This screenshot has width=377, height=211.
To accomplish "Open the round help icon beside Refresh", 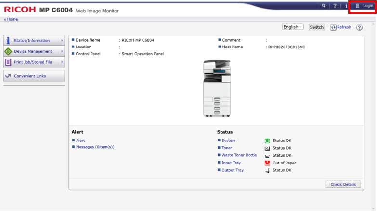I will pyautogui.click(x=359, y=27).
